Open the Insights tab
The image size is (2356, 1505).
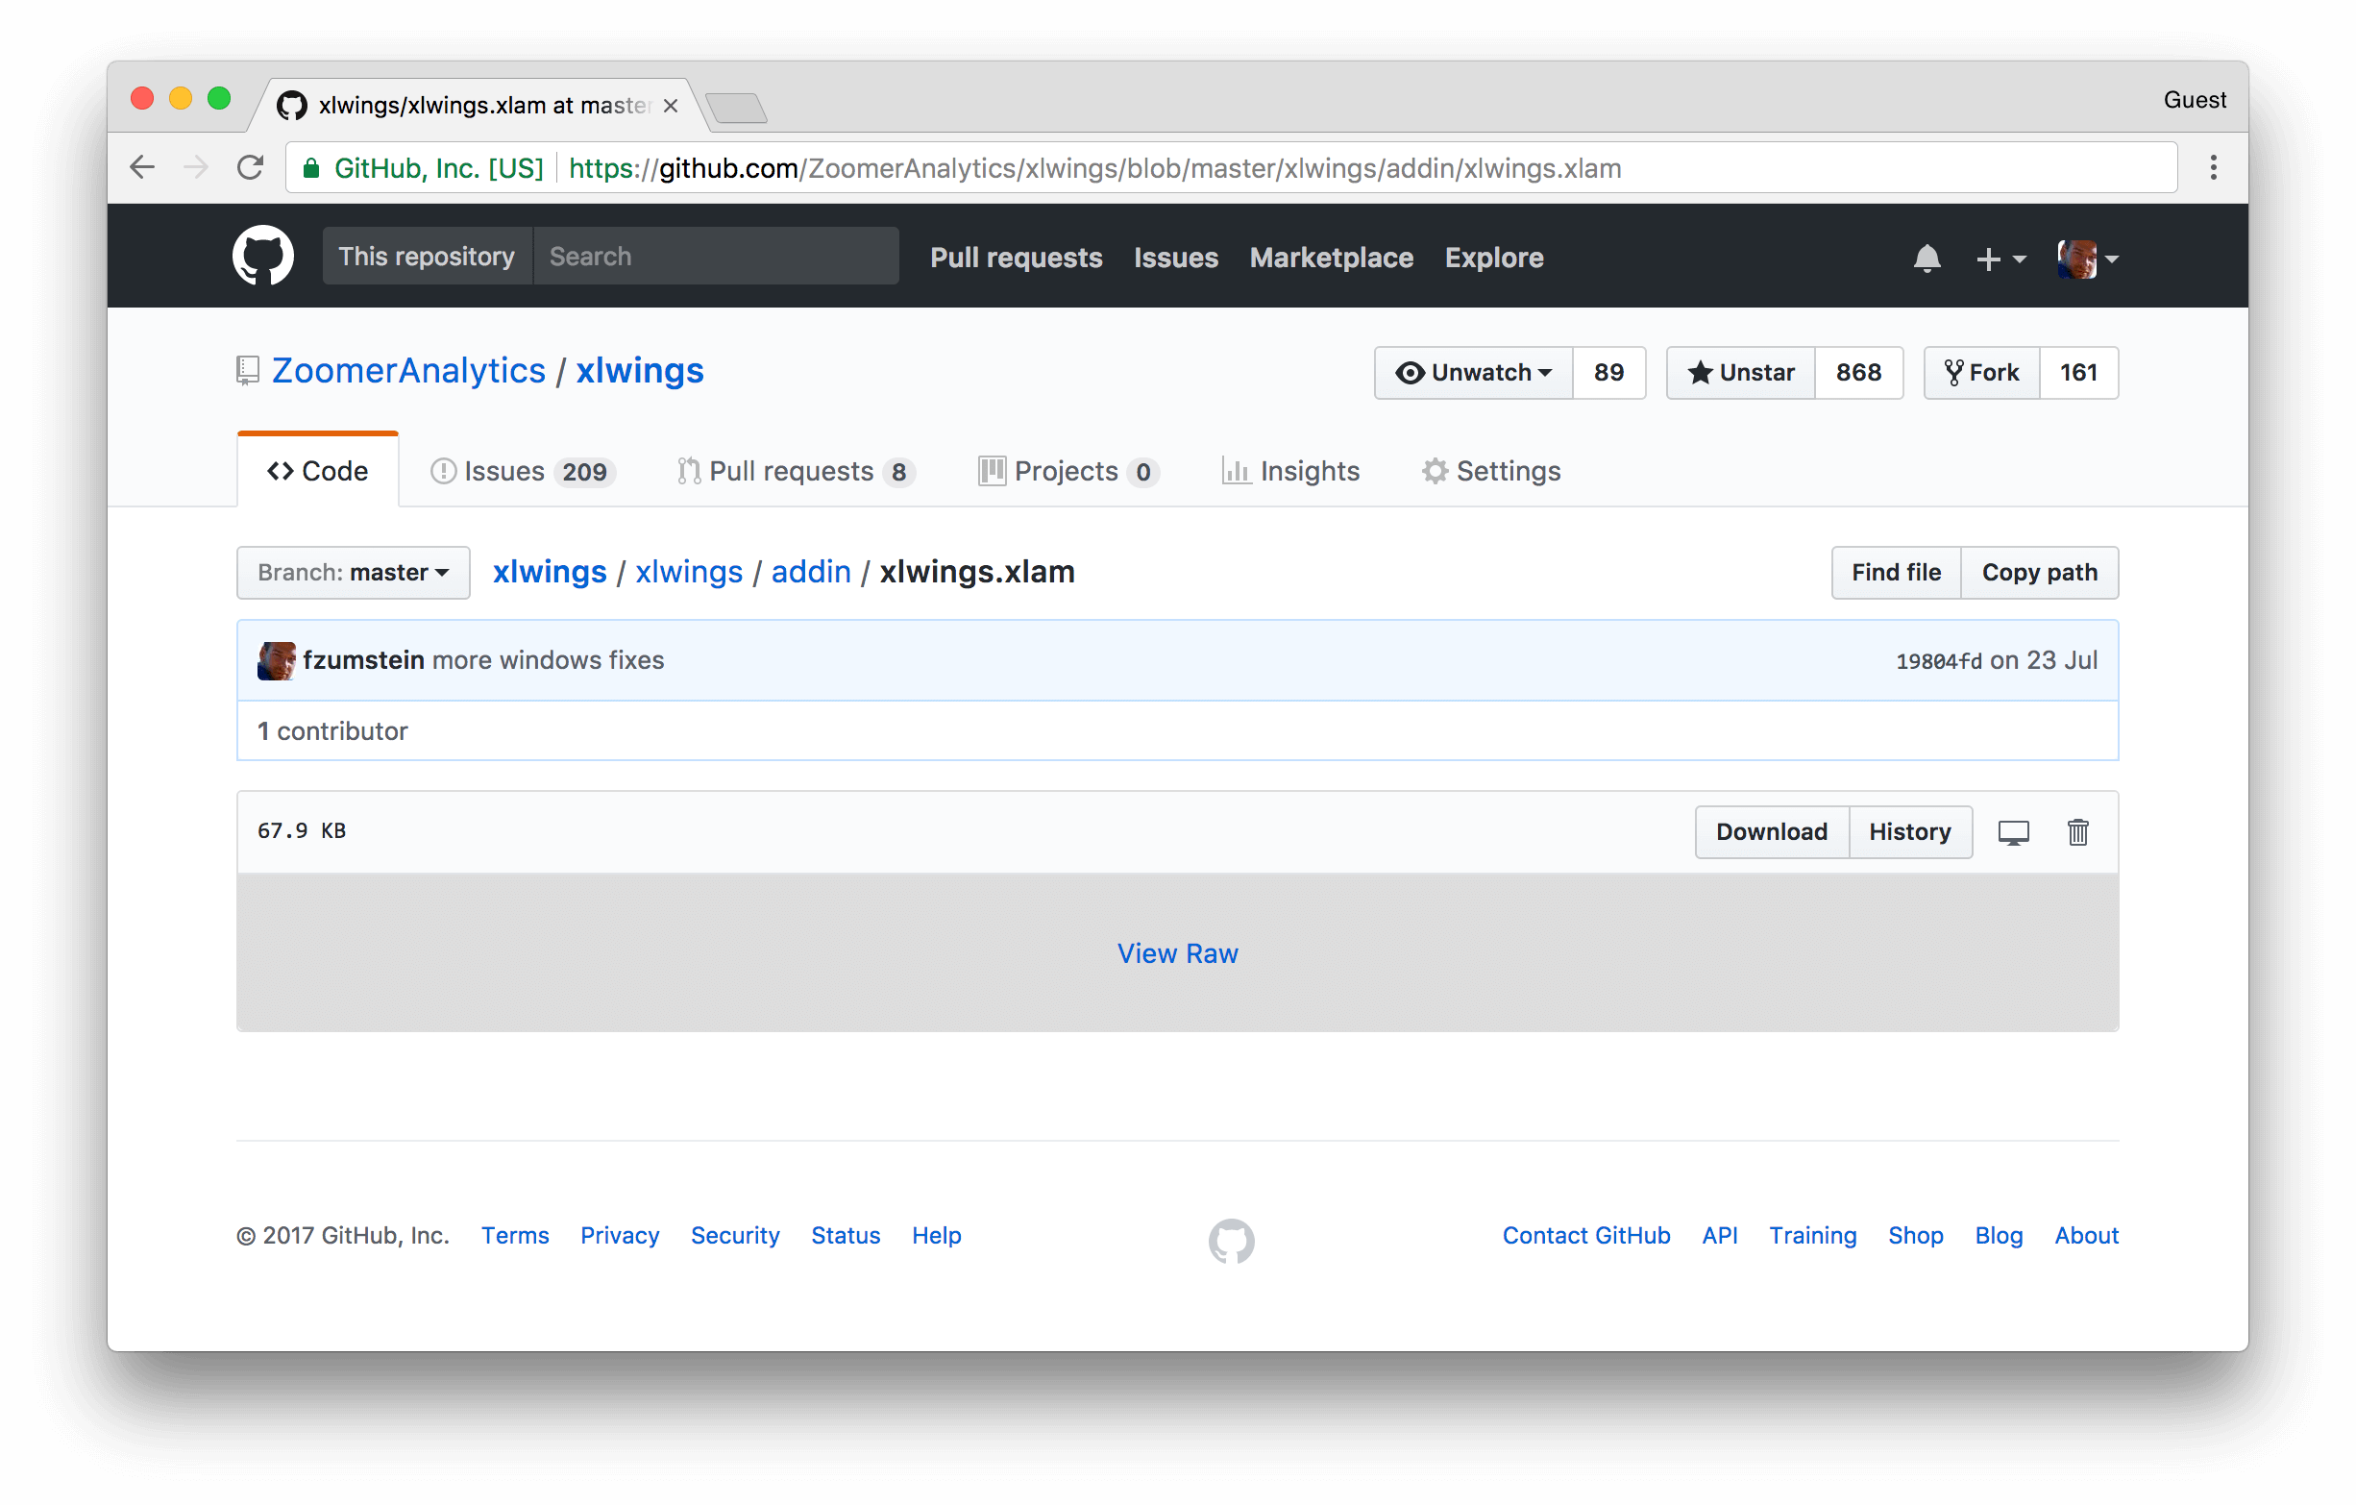pyautogui.click(x=1290, y=472)
